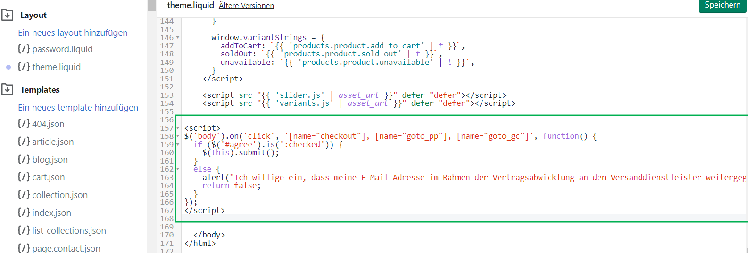Toggle the Templates section heading
Viewport: 748px width, 253px height.
[x=40, y=89]
